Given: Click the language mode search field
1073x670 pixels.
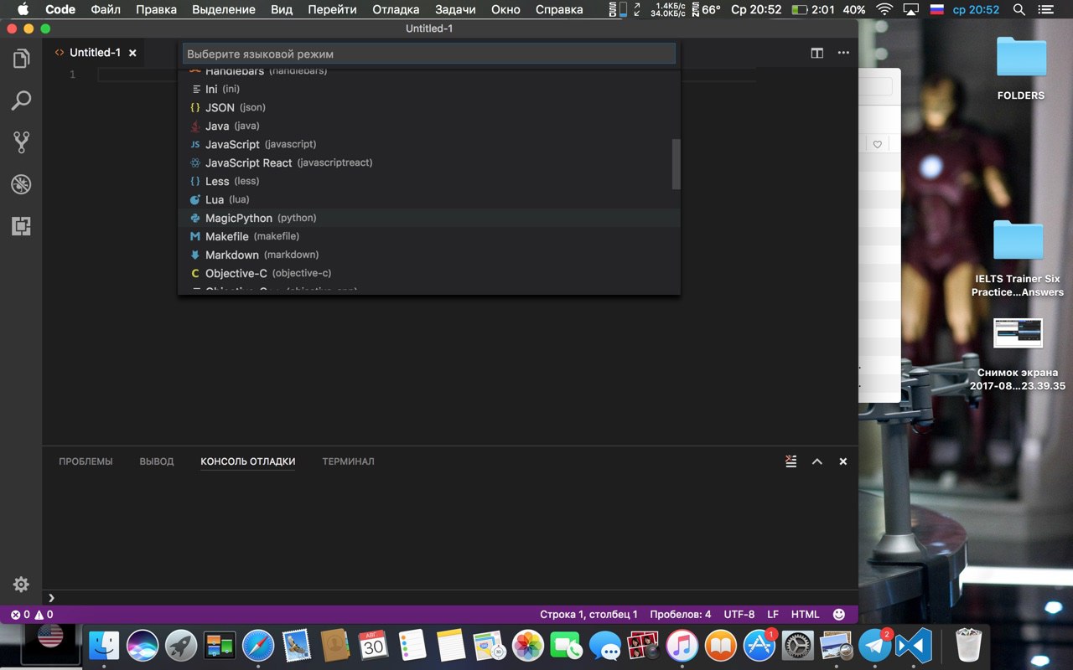Looking at the screenshot, I should tap(429, 54).
